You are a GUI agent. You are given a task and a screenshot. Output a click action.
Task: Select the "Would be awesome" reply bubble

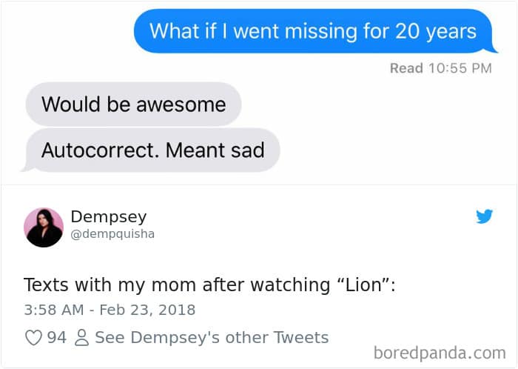tap(133, 104)
